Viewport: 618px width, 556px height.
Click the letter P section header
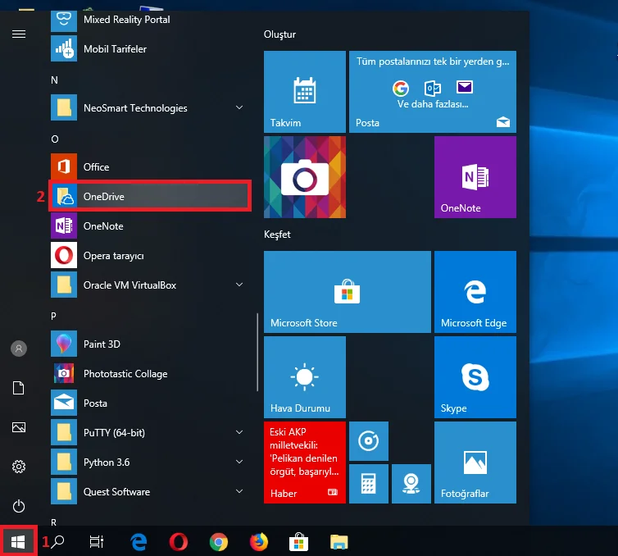click(53, 316)
